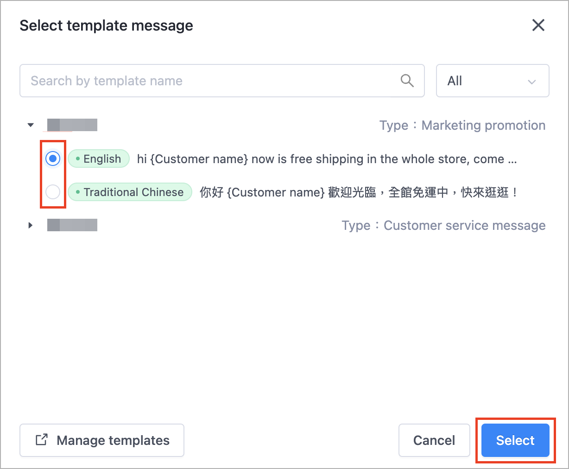
Task: Click the English language tag
Action: point(99,159)
